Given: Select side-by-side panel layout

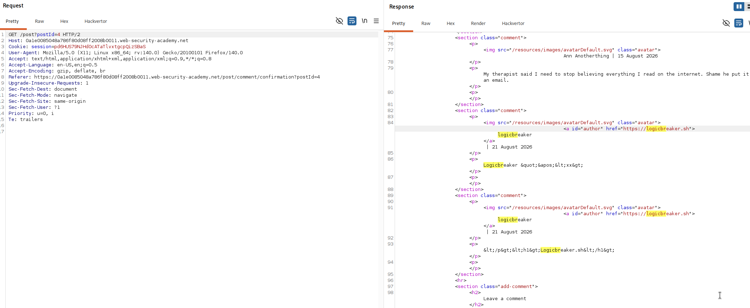Looking at the screenshot, I should (739, 6).
